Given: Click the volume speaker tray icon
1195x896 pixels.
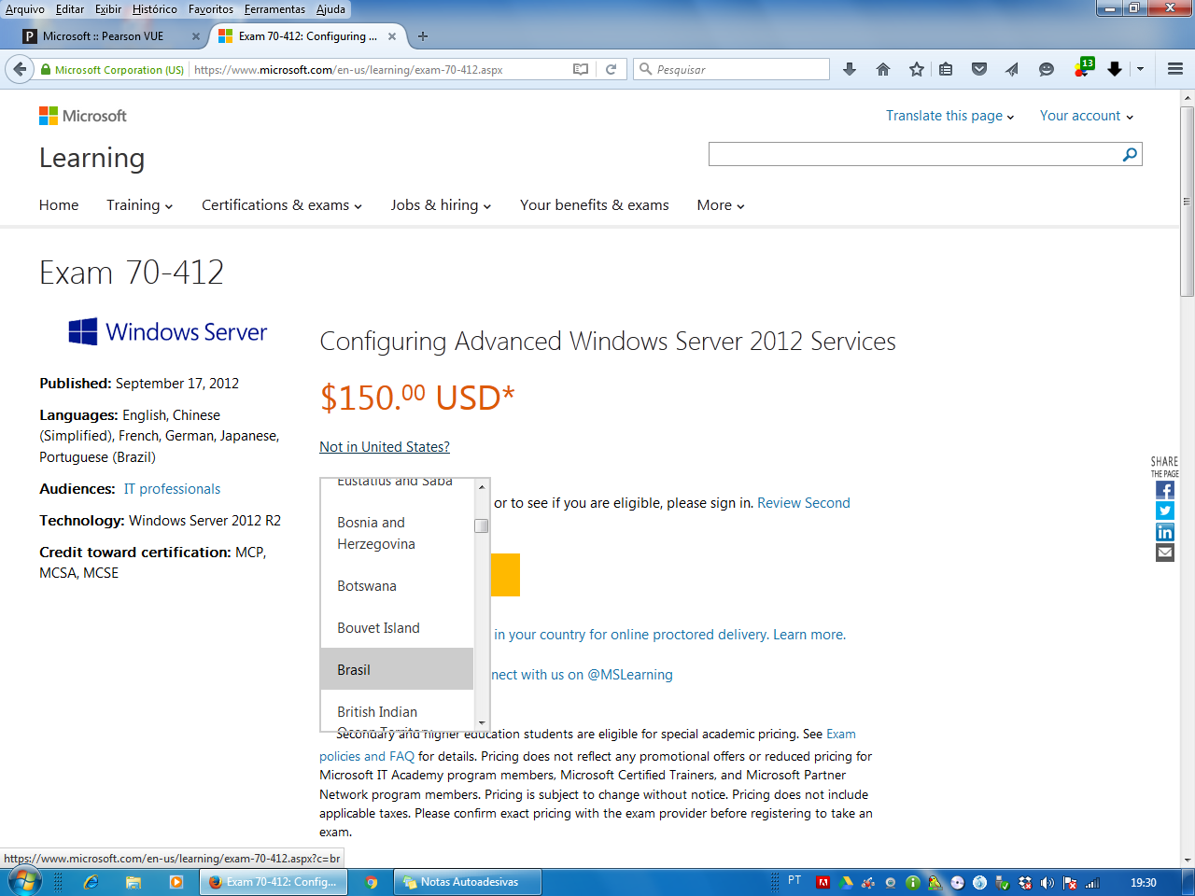Looking at the screenshot, I should 1047,883.
